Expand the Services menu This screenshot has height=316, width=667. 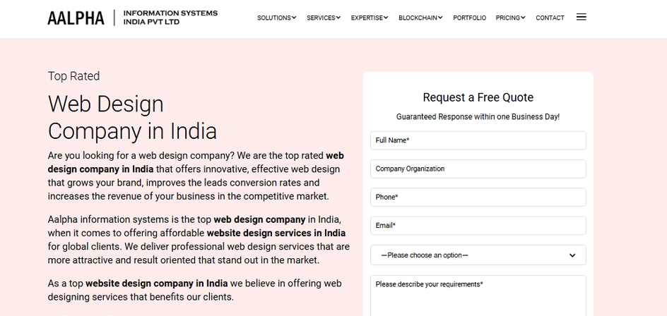pos(324,18)
